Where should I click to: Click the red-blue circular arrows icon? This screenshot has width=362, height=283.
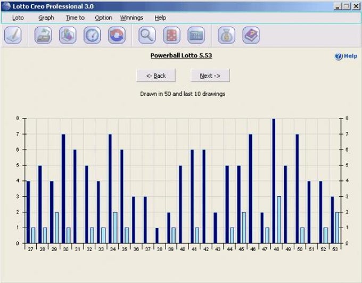(117, 35)
